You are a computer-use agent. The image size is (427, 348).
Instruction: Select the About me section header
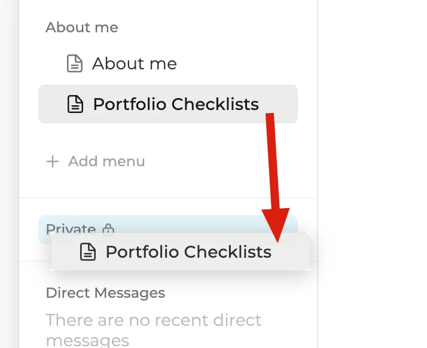pyautogui.click(x=82, y=28)
